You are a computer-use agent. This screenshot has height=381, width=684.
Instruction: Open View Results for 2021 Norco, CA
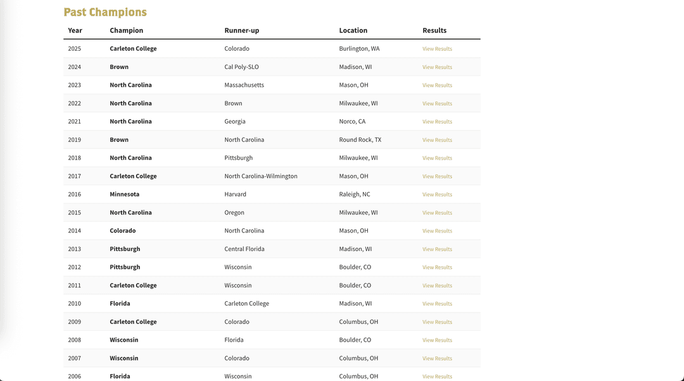click(437, 122)
